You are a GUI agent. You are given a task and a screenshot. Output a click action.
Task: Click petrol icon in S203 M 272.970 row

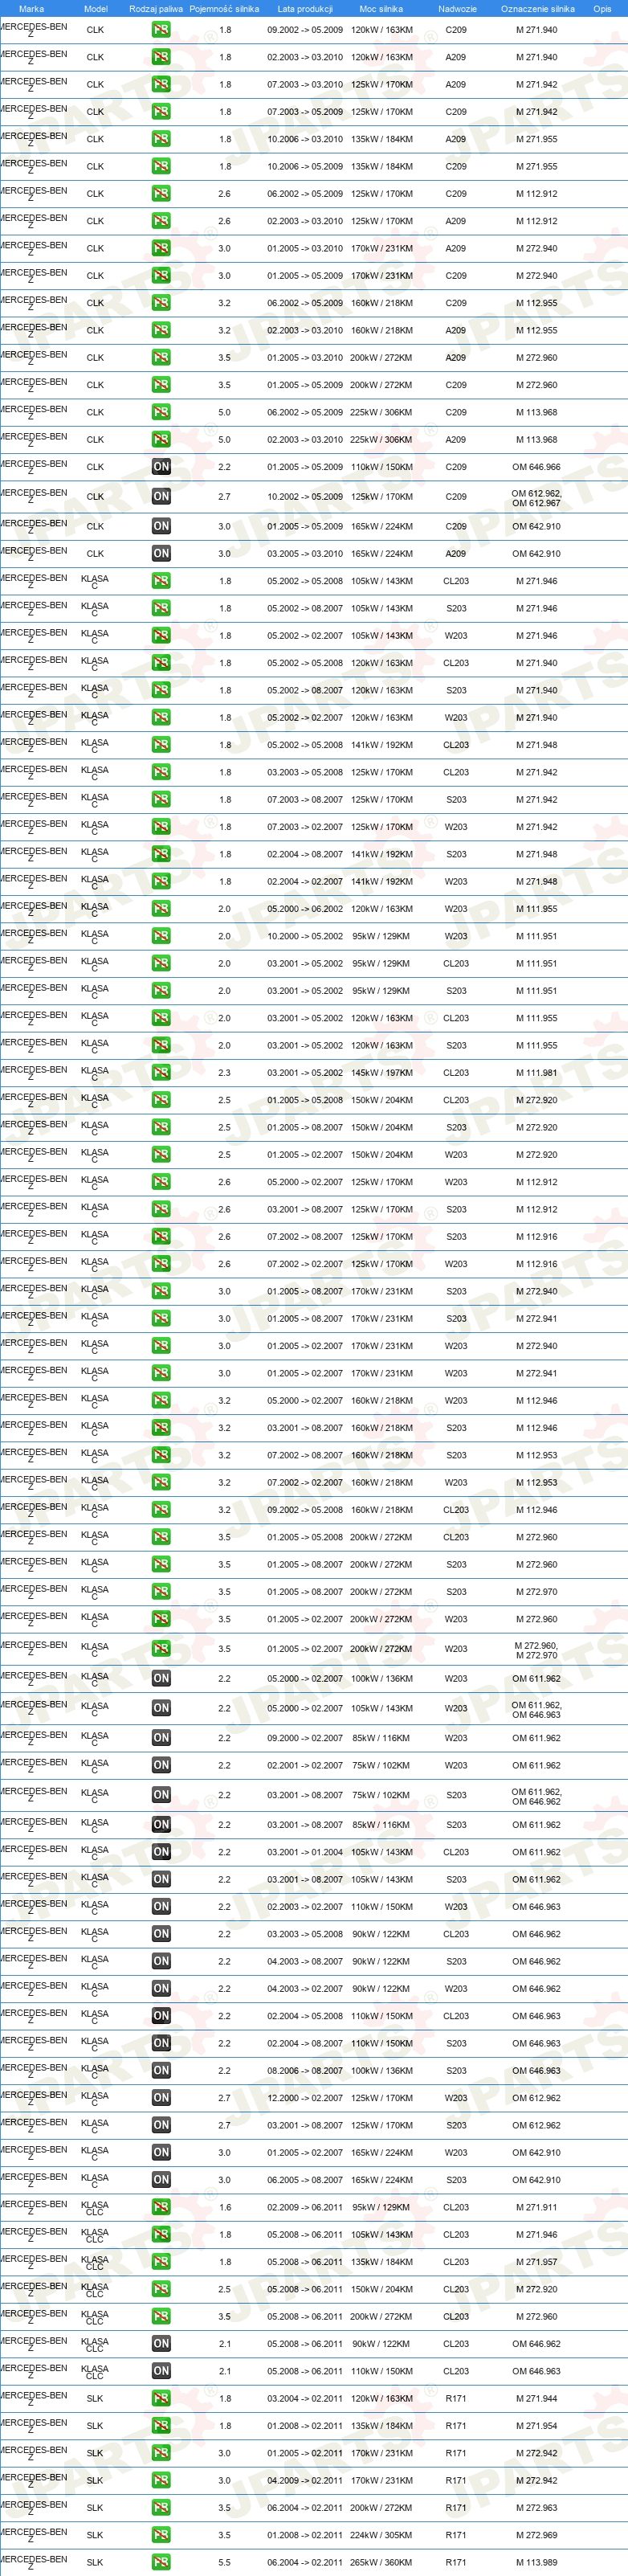[x=161, y=1591]
